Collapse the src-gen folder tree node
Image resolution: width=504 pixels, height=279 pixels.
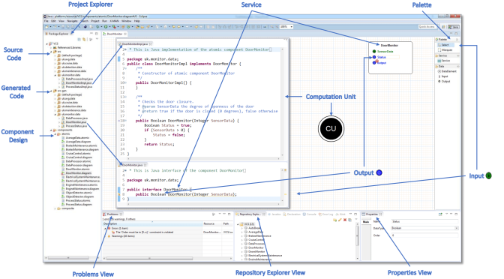pyautogui.click(x=52, y=91)
